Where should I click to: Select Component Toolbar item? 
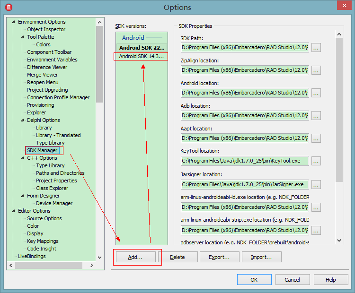tap(49, 52)
